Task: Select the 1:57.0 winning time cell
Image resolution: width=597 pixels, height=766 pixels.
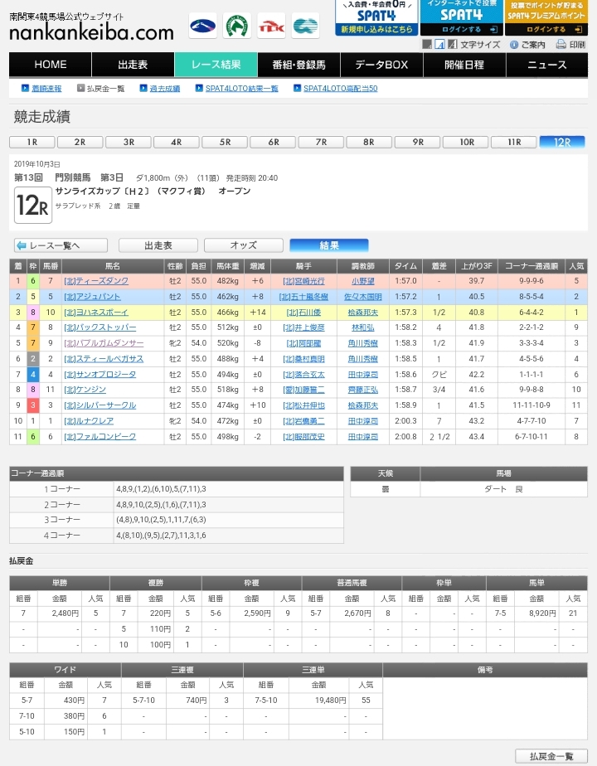Action: click(405, 281)
